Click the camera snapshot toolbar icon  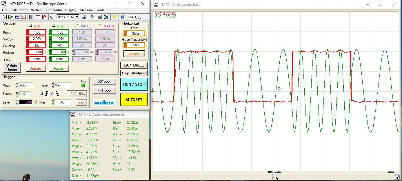[92, 17]
